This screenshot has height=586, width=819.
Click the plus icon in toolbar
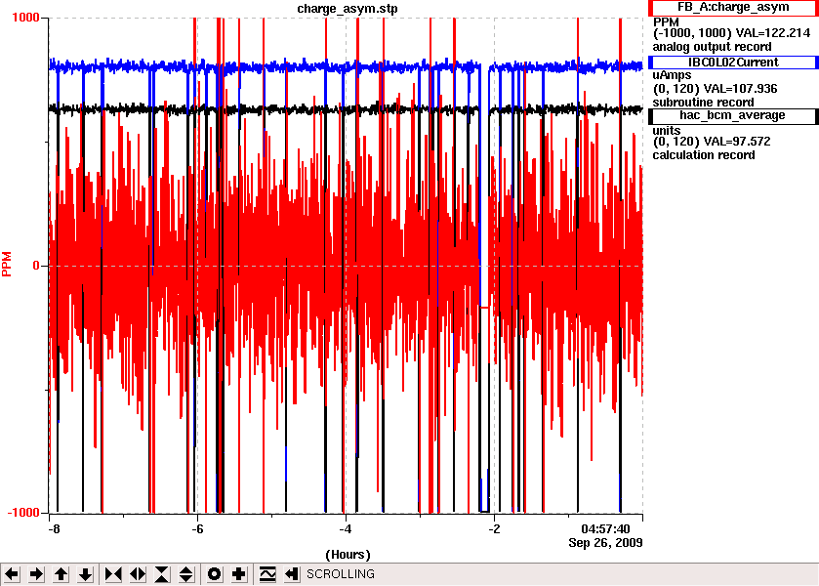(x=239, y=574)
